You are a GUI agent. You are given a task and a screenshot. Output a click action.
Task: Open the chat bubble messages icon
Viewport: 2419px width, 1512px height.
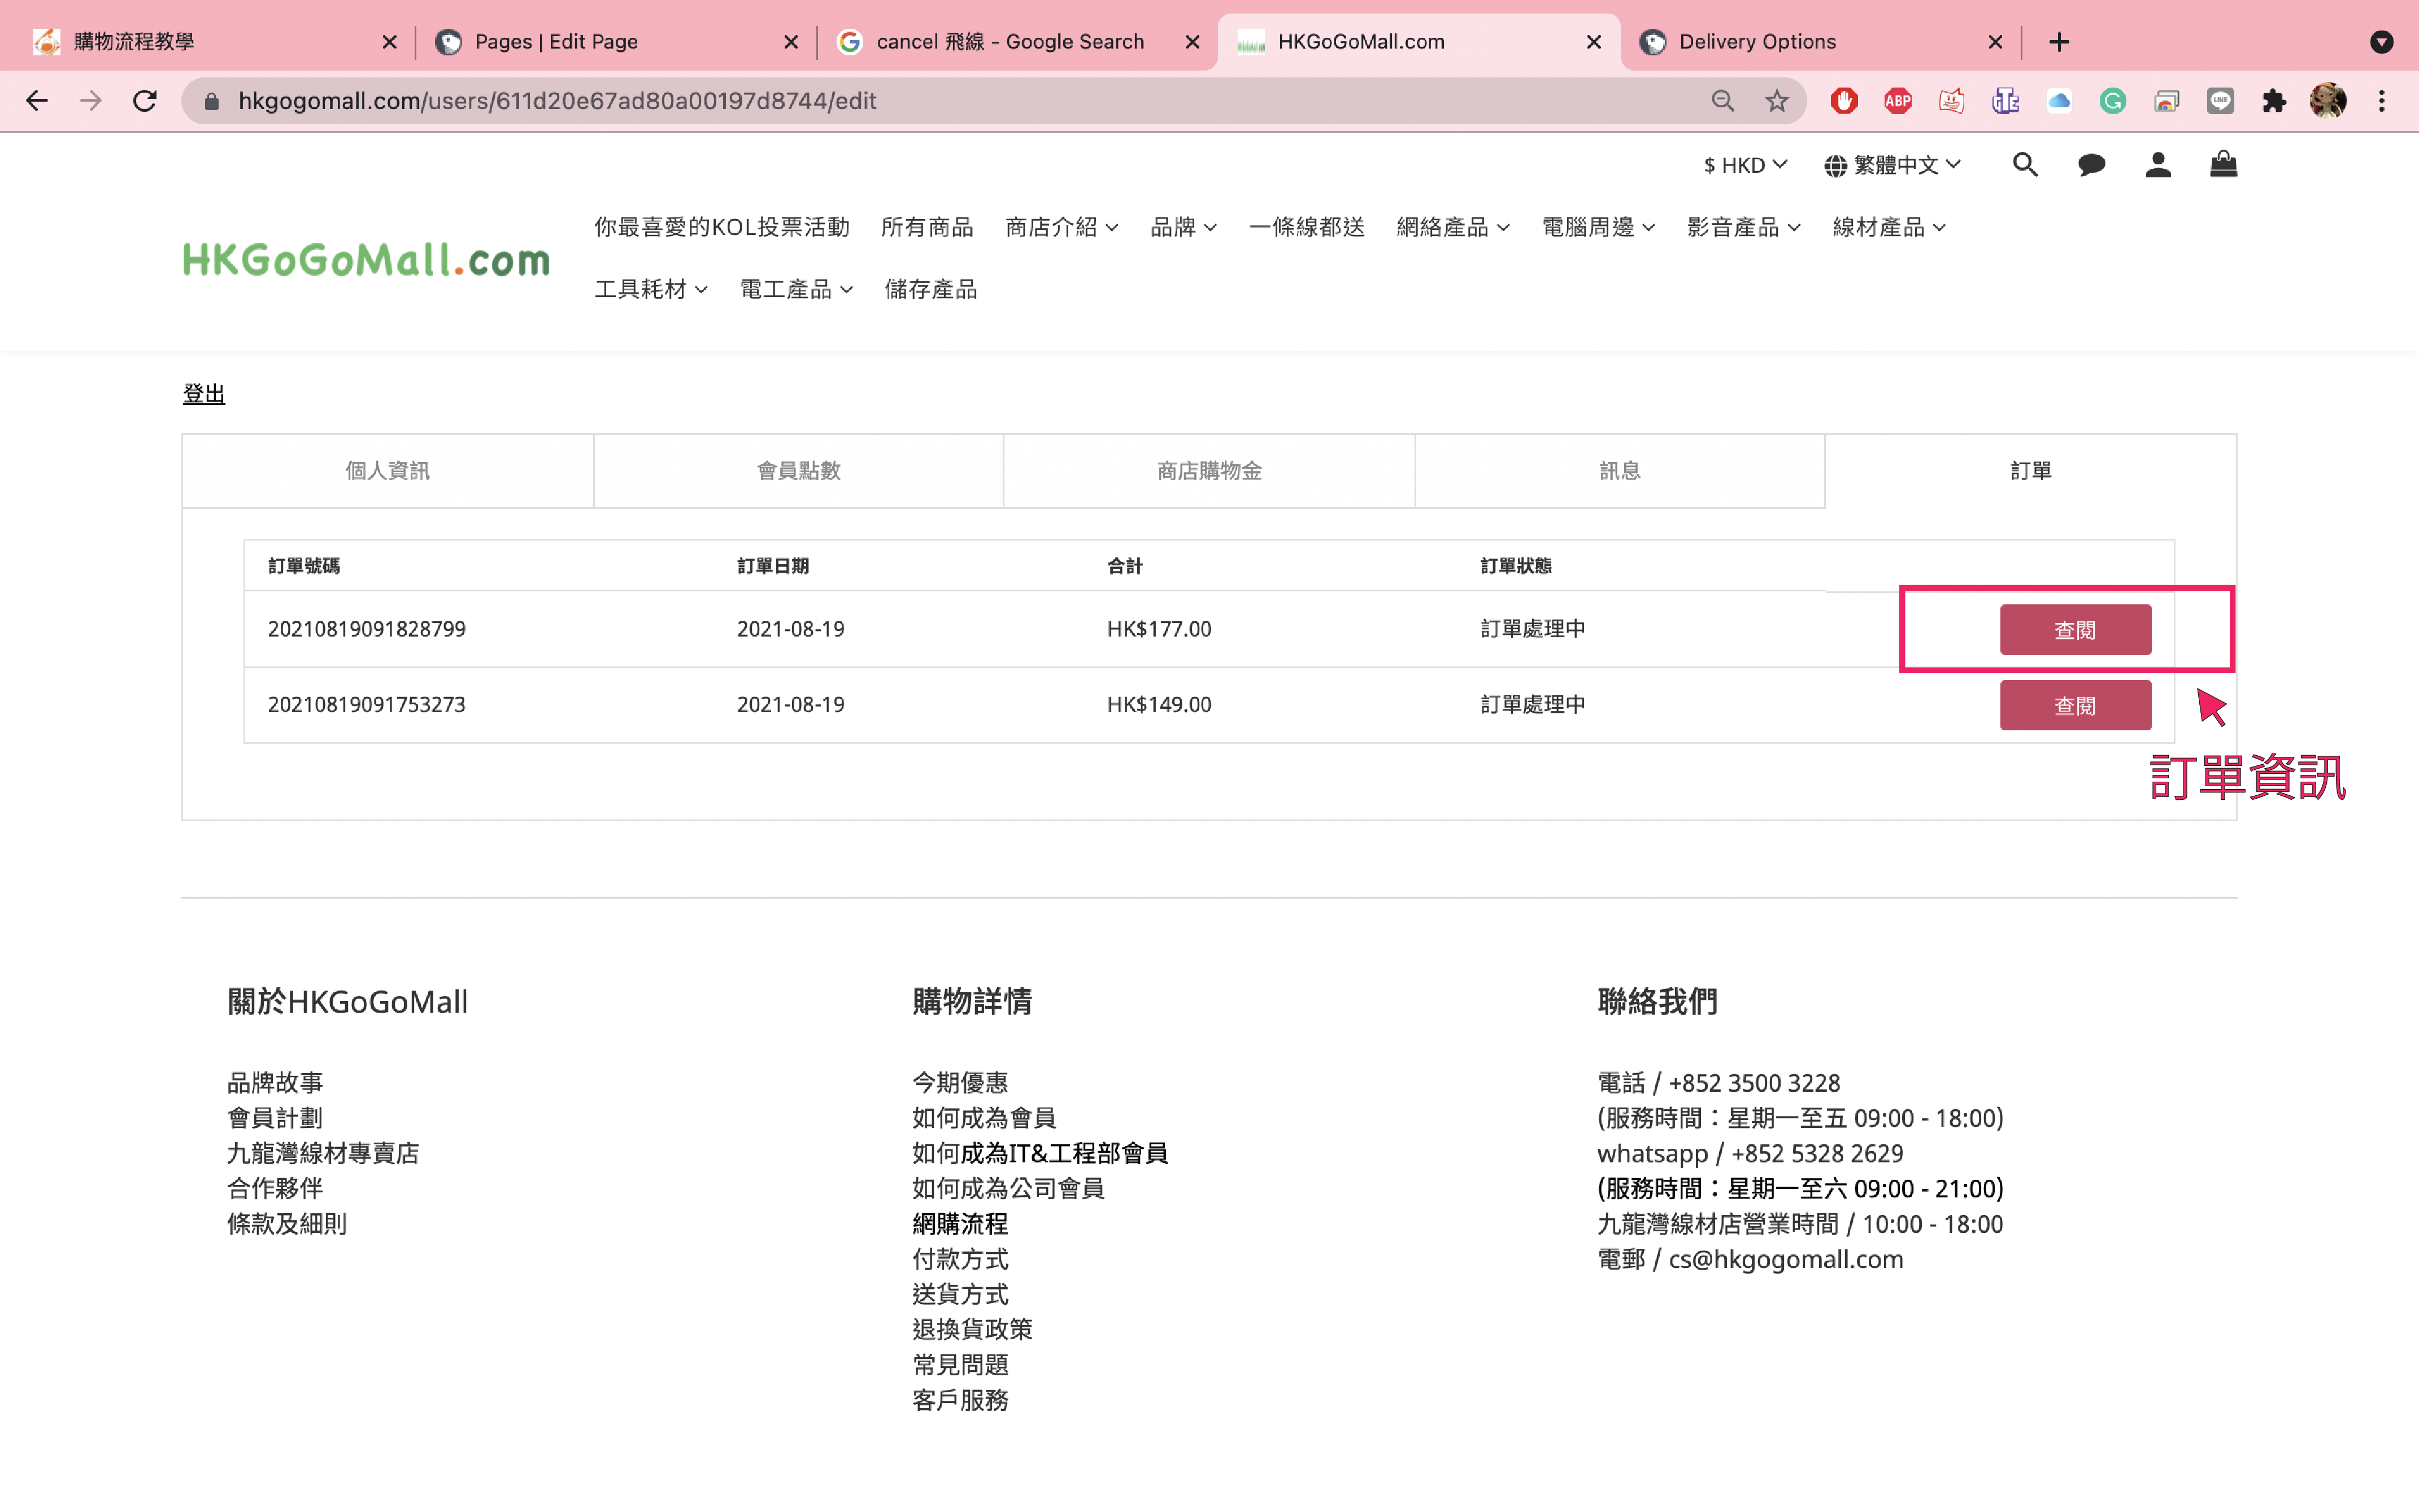(x=2091, y=165)
